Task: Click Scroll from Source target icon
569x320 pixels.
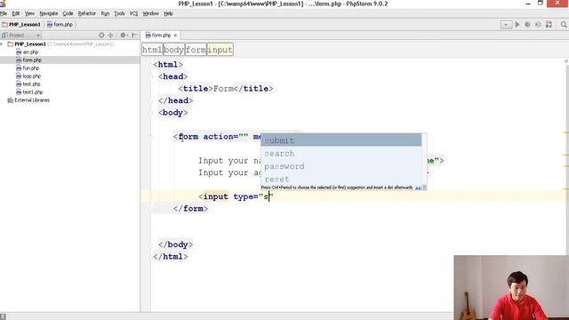Action: pyautogui.click(x=101, y=36)
